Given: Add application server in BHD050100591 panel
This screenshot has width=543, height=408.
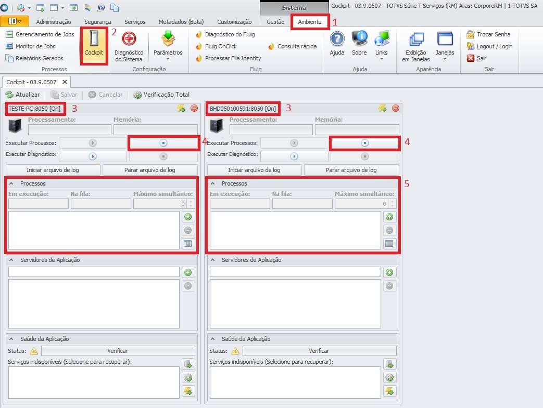Looking at the screenshot, I should click(389, 272).
